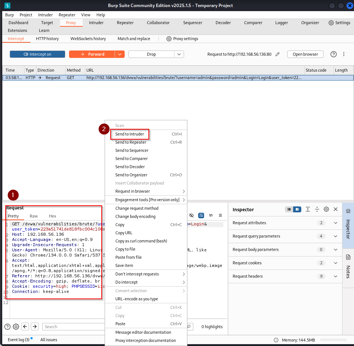
Task: Open Forward button dropdown arrow
Action: coord(120,54)
